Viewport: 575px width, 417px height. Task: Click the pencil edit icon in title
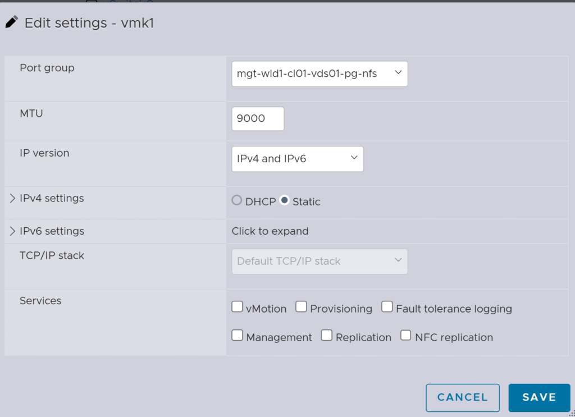point(11,22)
